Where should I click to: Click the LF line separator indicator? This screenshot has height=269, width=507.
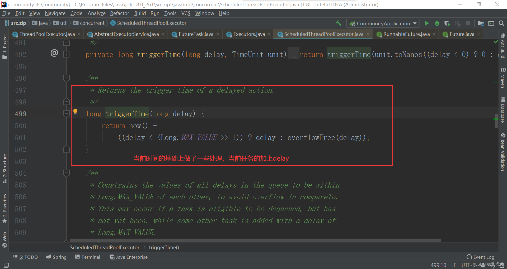[454, 265]
